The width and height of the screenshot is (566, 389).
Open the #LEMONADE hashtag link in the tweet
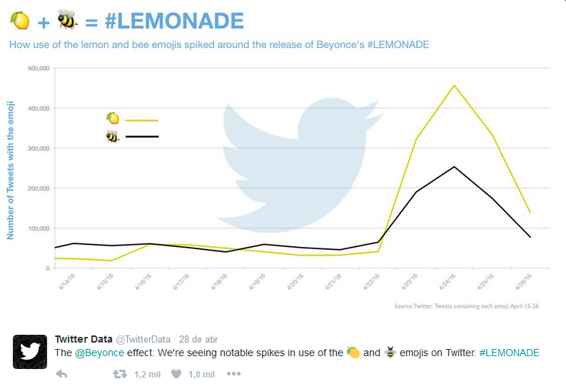click(x=510, y=353)
